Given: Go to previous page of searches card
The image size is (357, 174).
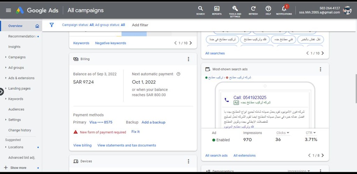Looking at the screenshot, I should tap(307, 53).
